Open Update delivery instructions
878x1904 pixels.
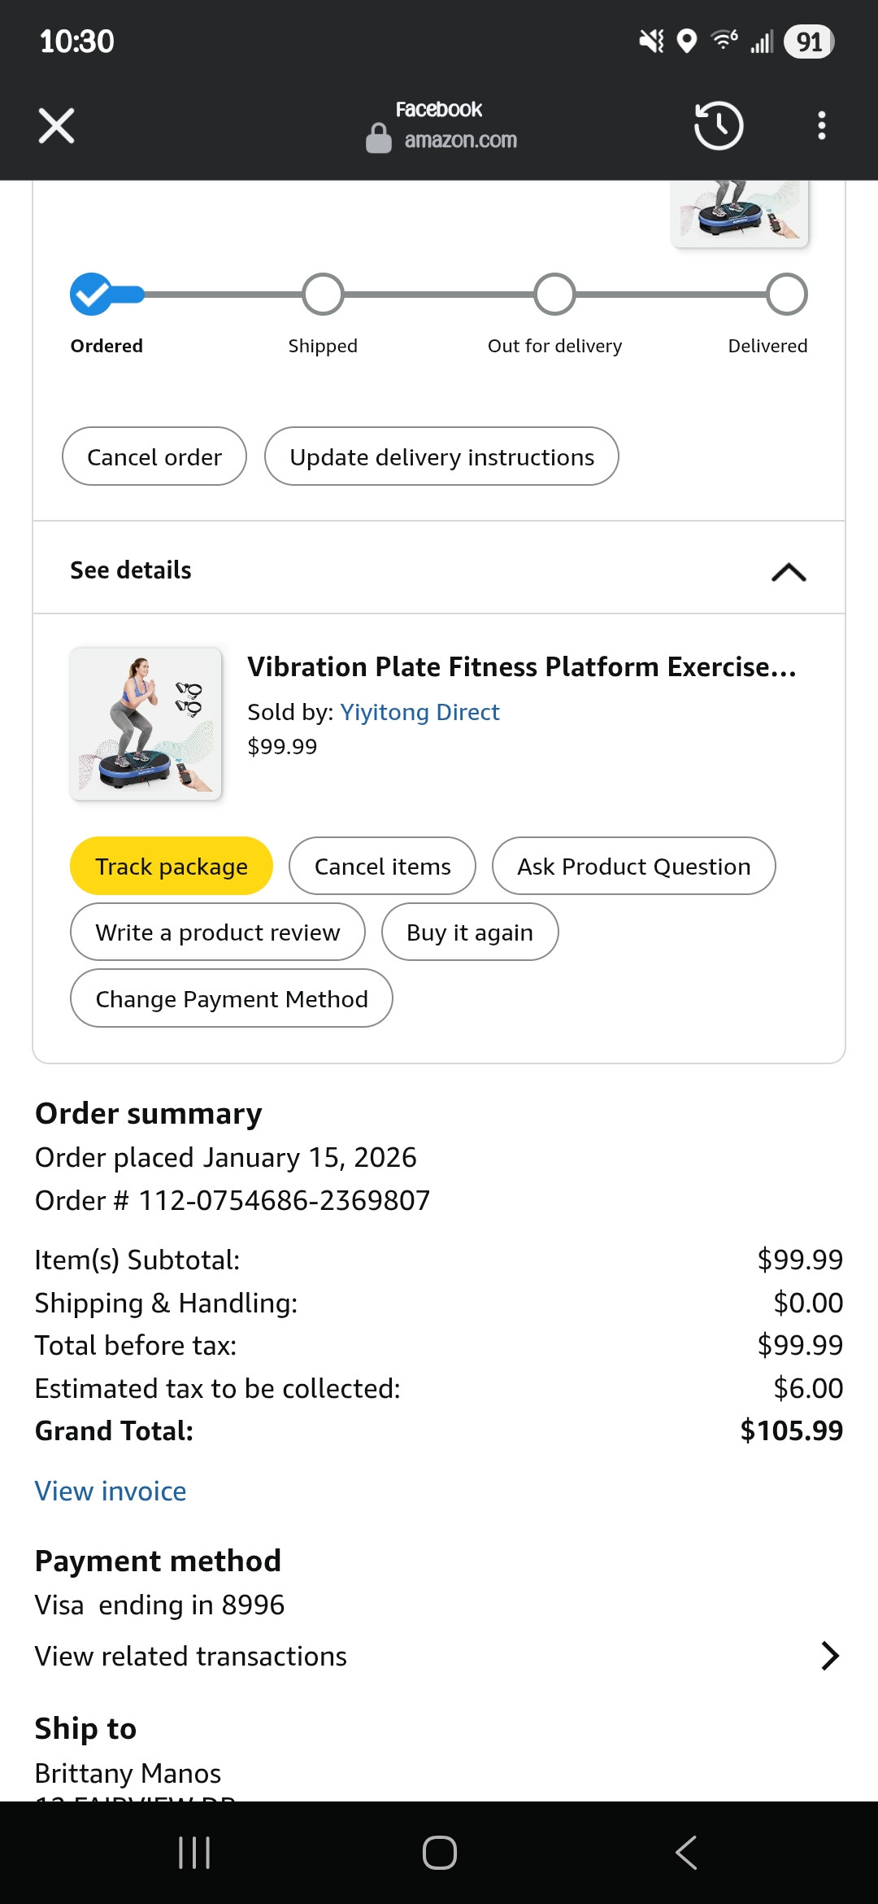(x=441, y=456)
